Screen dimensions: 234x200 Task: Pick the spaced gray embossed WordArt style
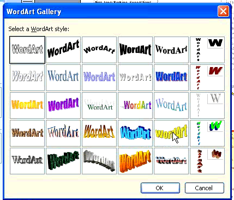coord(135,77)
